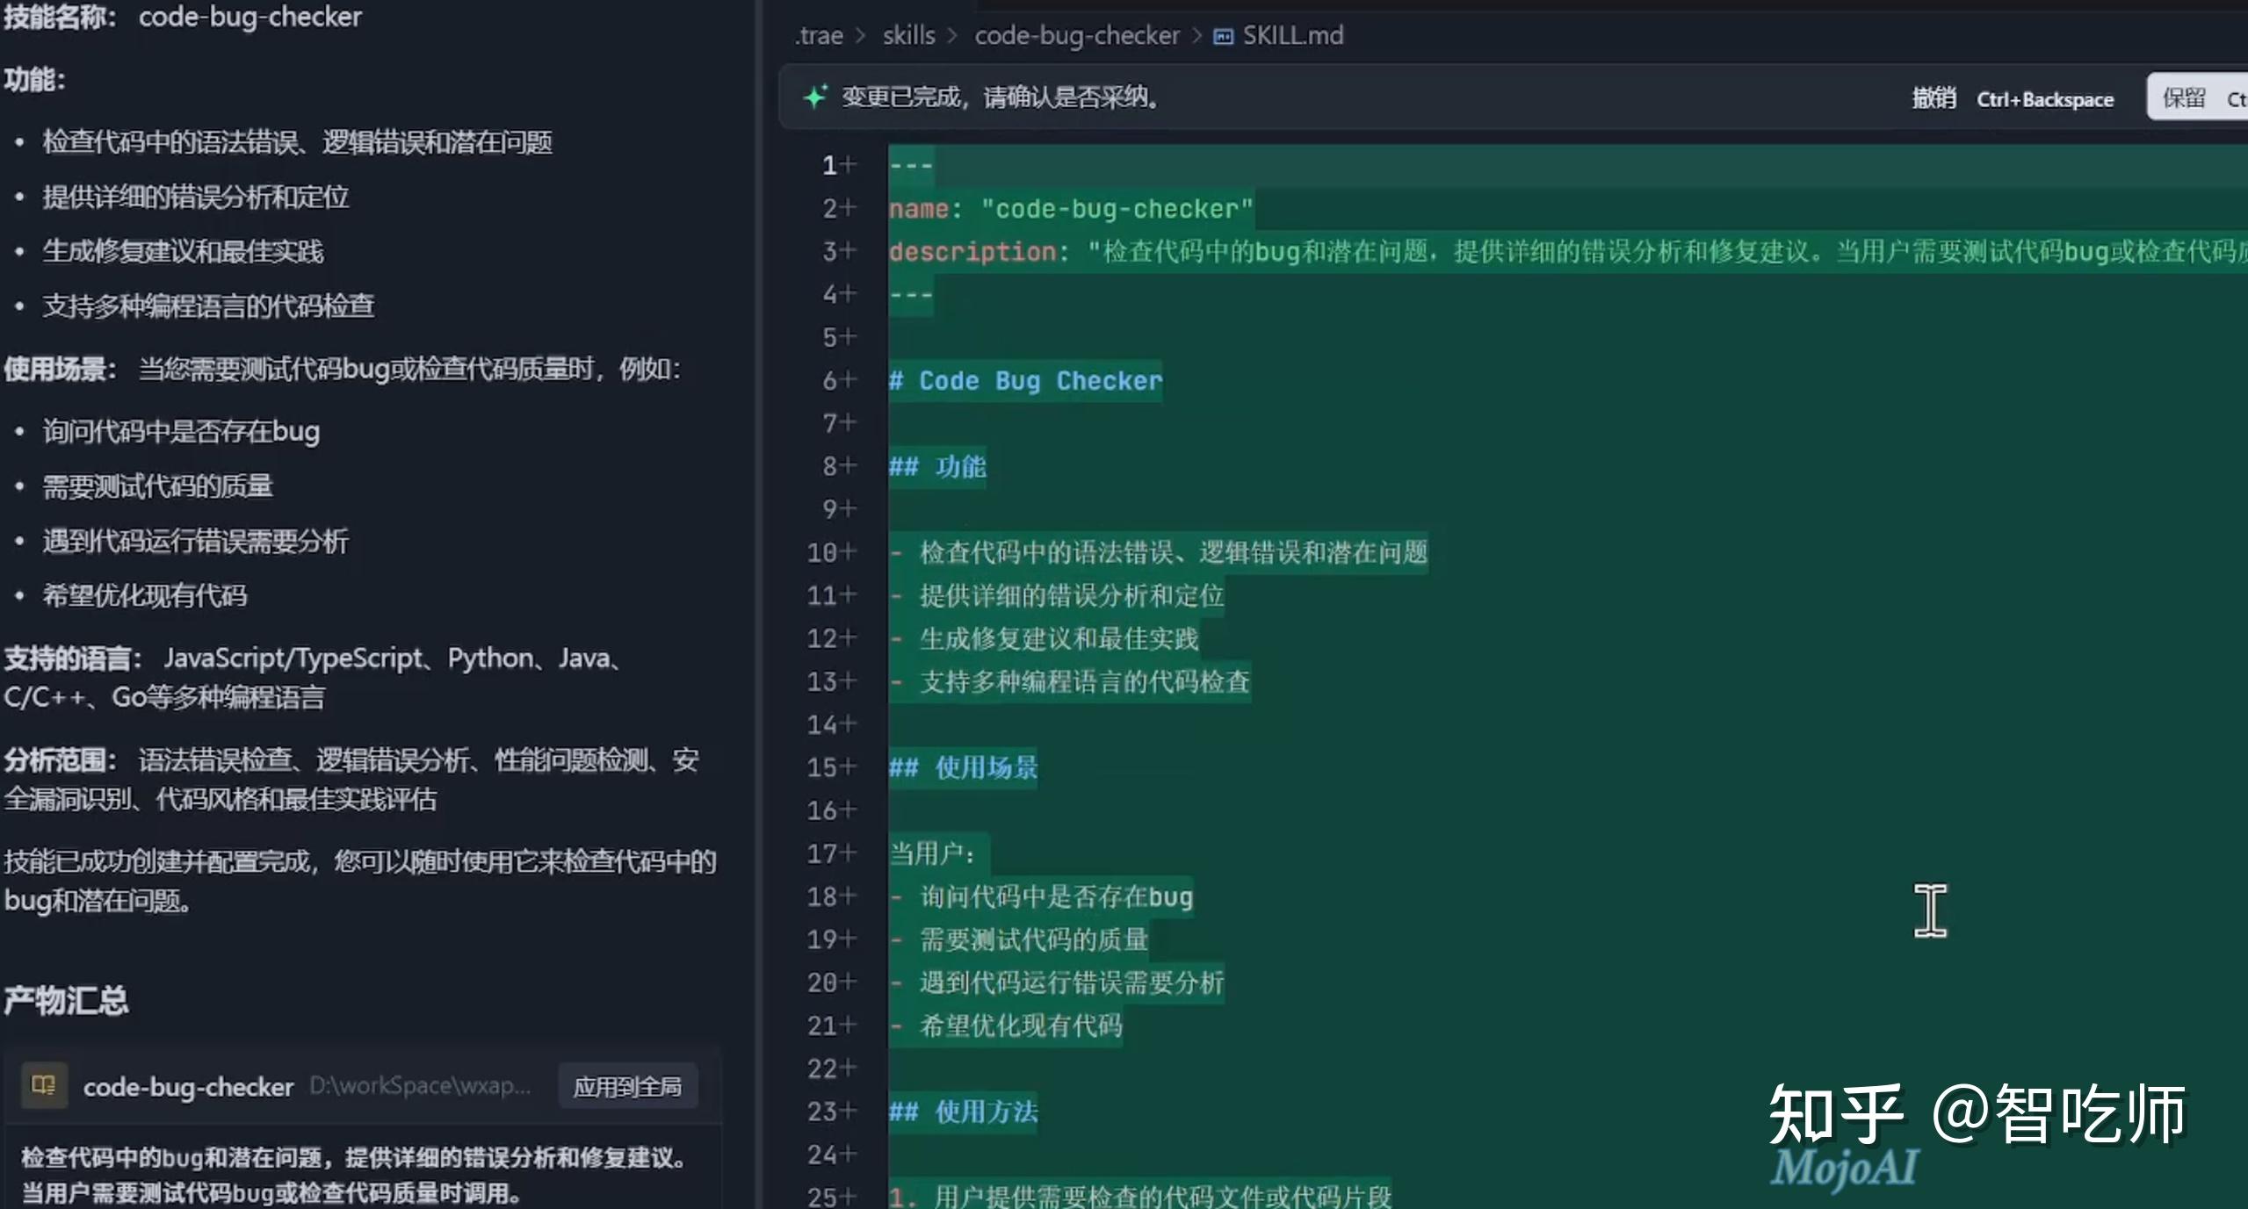
Task: Click the 应用到全局 button
Action: (x=627, y=1087)
